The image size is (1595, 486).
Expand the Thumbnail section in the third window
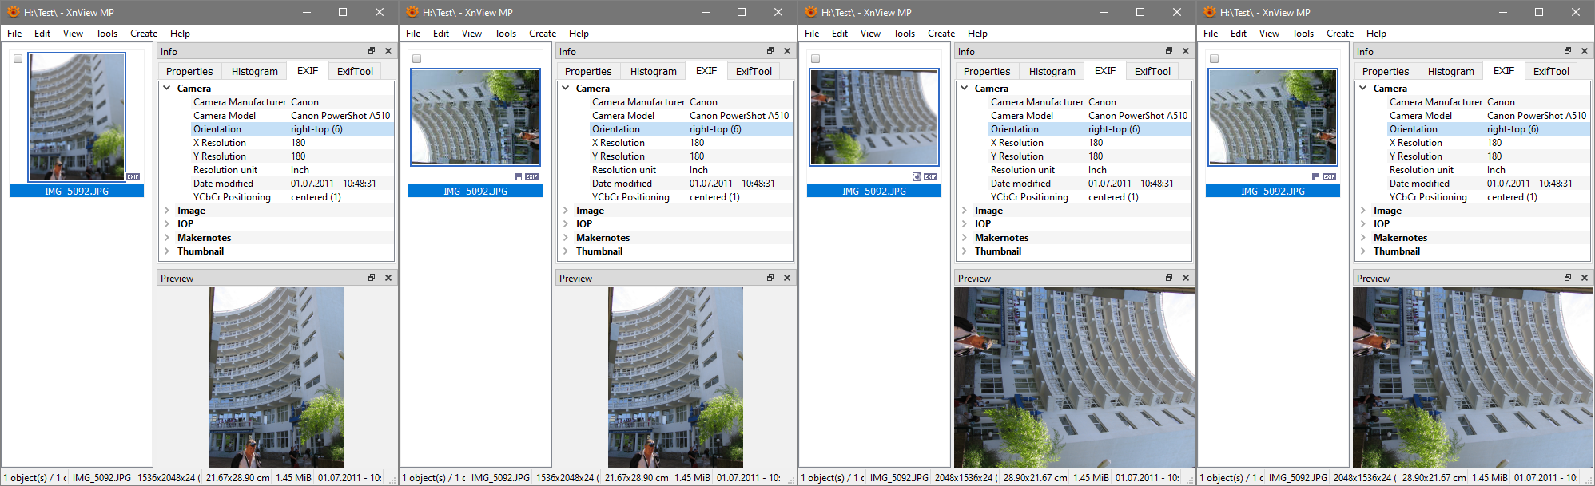click(965, 251)
